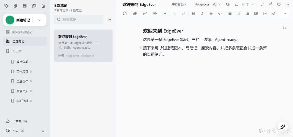Click the 新建笔记 button label

[x=23, y=20]
